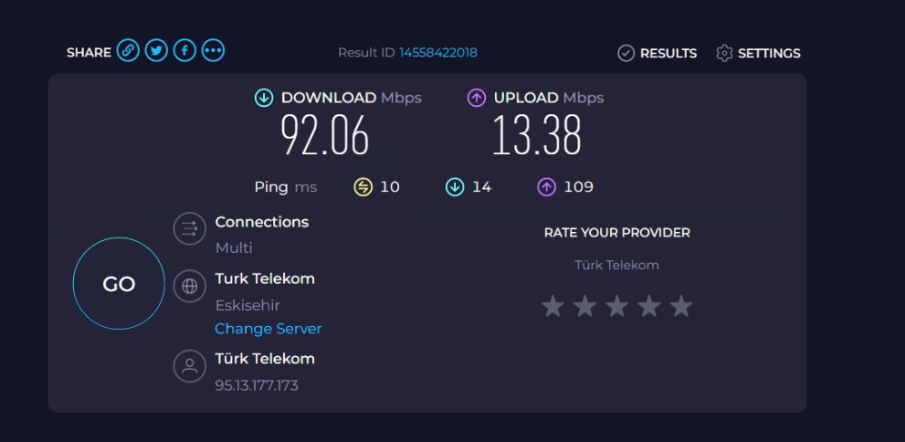Open the RESULTS page
905x442 pixels.
click(x=657, y=53)
